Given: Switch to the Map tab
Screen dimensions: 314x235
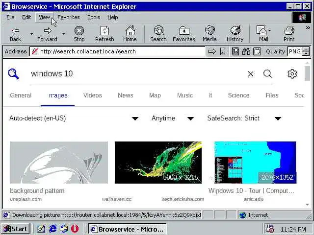Looking at the screenshot, I should tap(155, 95).
